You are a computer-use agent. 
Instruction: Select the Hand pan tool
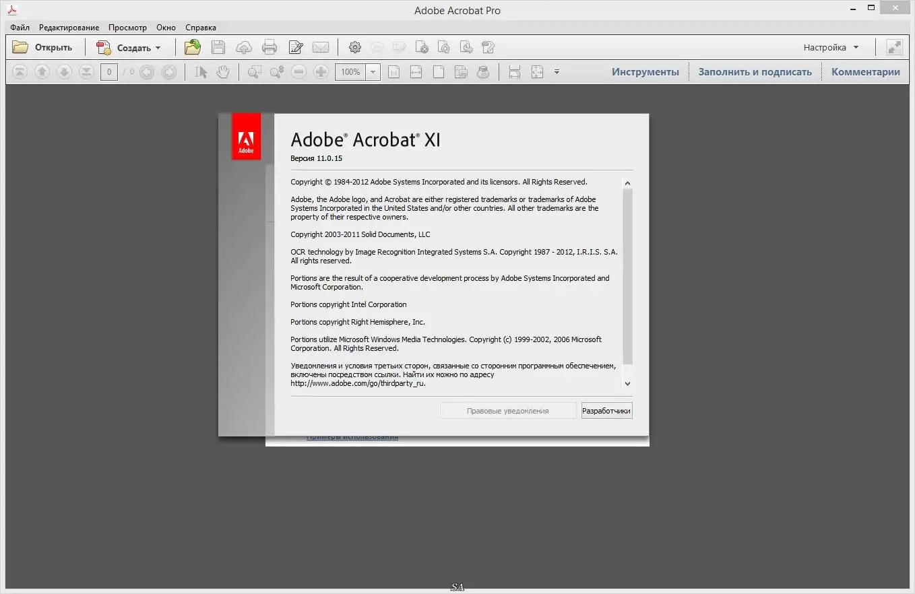click(223, 71)
